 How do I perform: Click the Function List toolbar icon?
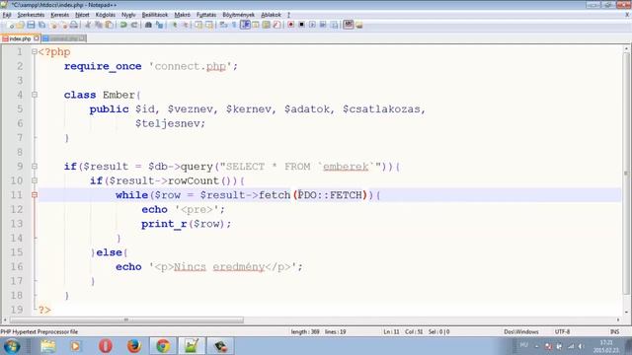[x=276, y=25]
